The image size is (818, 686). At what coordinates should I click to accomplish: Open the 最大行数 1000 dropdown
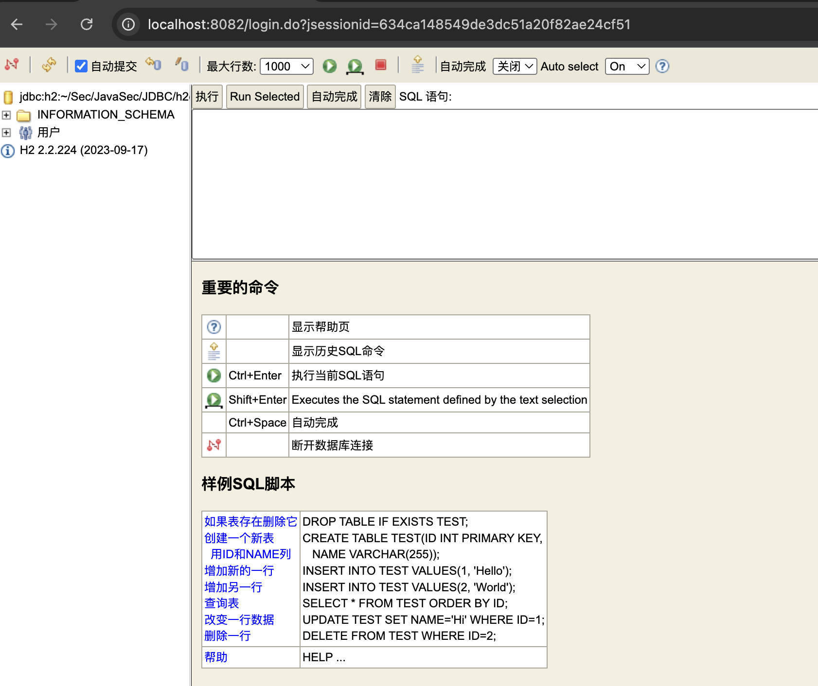286,66
